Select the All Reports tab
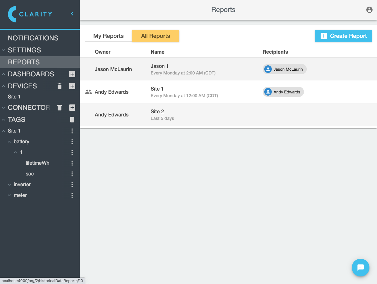The height and width of the screenshot is (284, 377). coord(155,36)
